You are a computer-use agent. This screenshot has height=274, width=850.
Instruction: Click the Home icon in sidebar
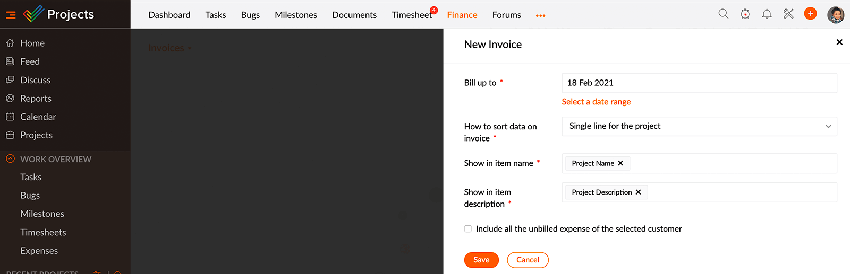pyautogui.click(x=10, y=43)
